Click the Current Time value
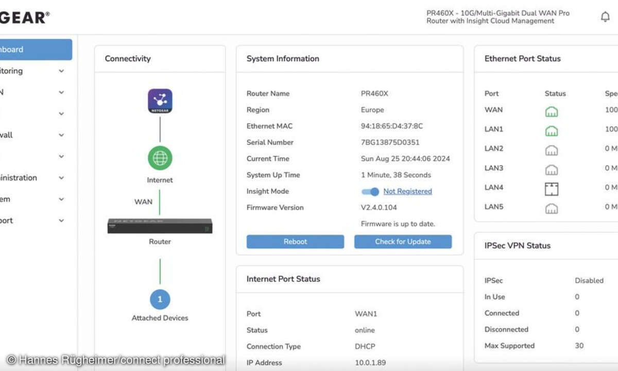618x371 pixels. pyautogui.click(x=405, y=159)
